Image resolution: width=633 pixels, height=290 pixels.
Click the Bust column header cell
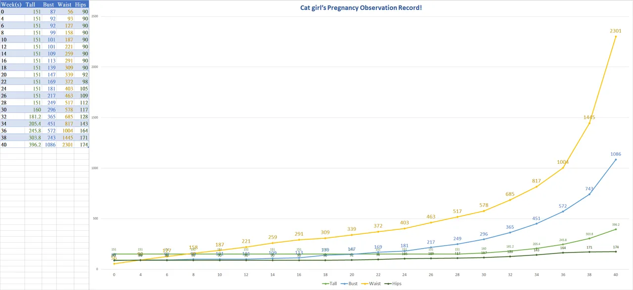pos(48,4)
